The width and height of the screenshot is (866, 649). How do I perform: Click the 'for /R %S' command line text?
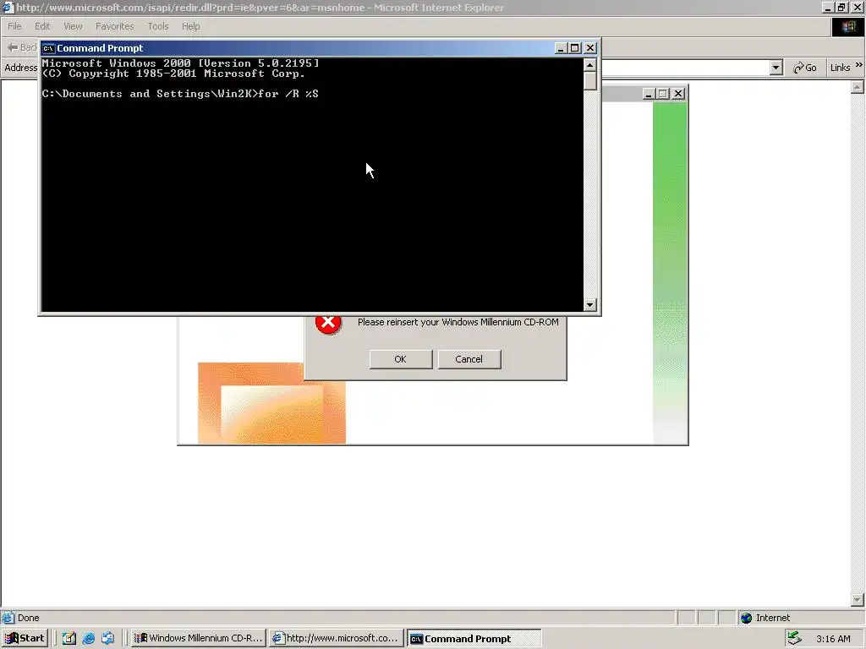288,94
